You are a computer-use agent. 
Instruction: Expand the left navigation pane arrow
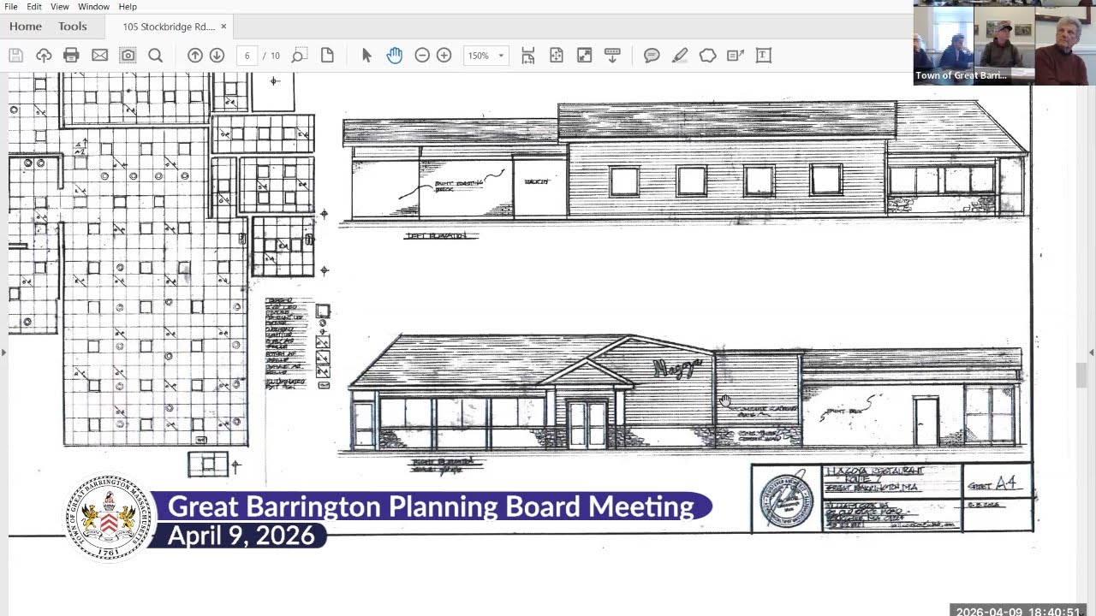(3, 352)
